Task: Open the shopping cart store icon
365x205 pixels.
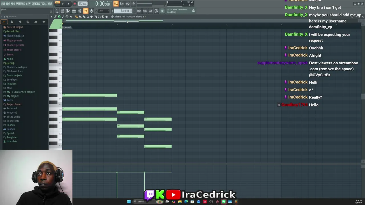Action: coord(162,11)
